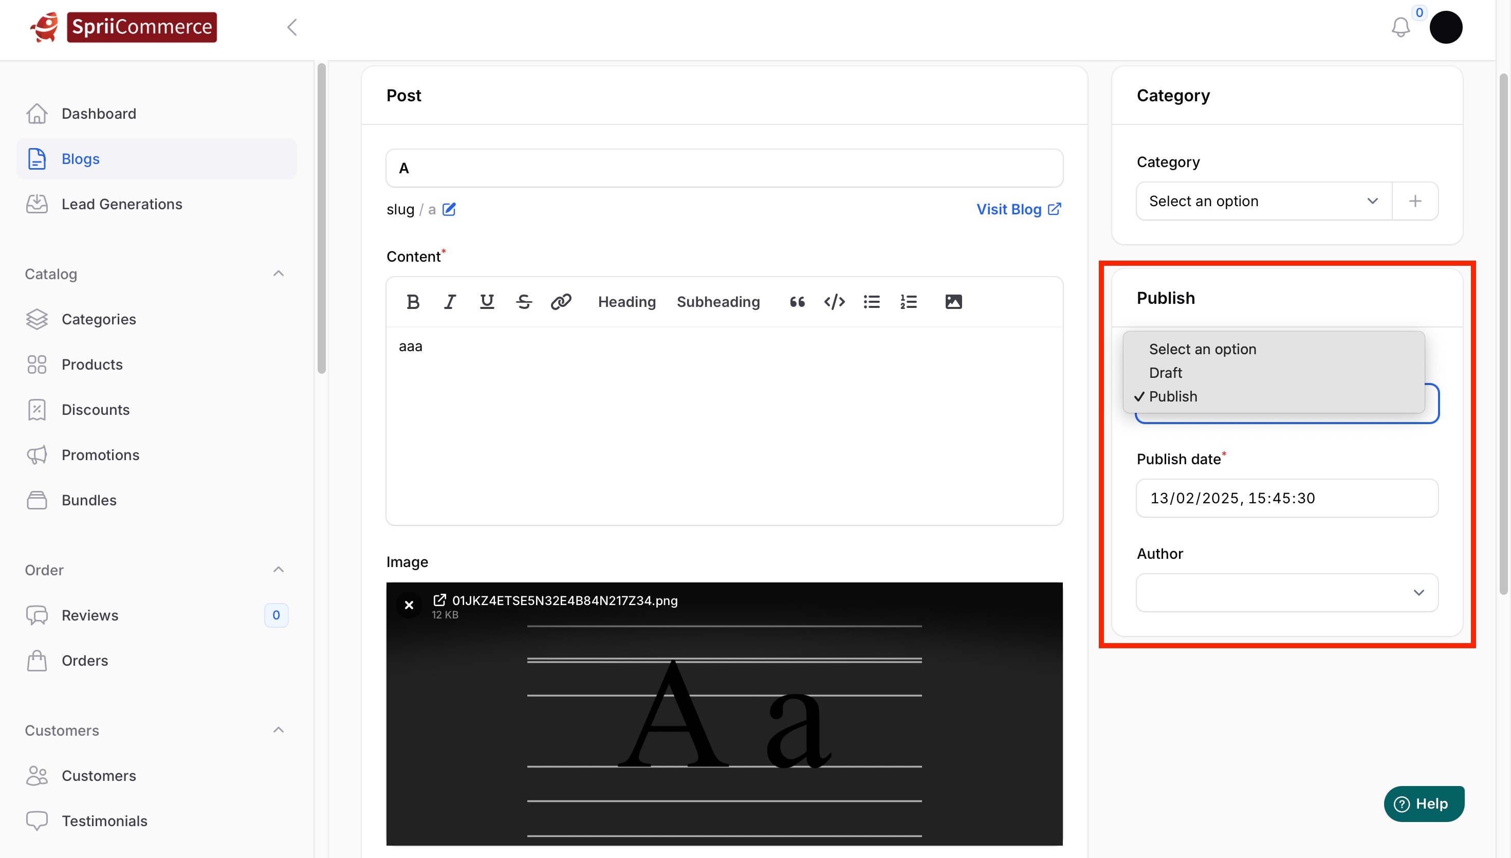The image size is (1511, 858).
Task: Open the notifications bell
Action: click(x=1401, y=27)
